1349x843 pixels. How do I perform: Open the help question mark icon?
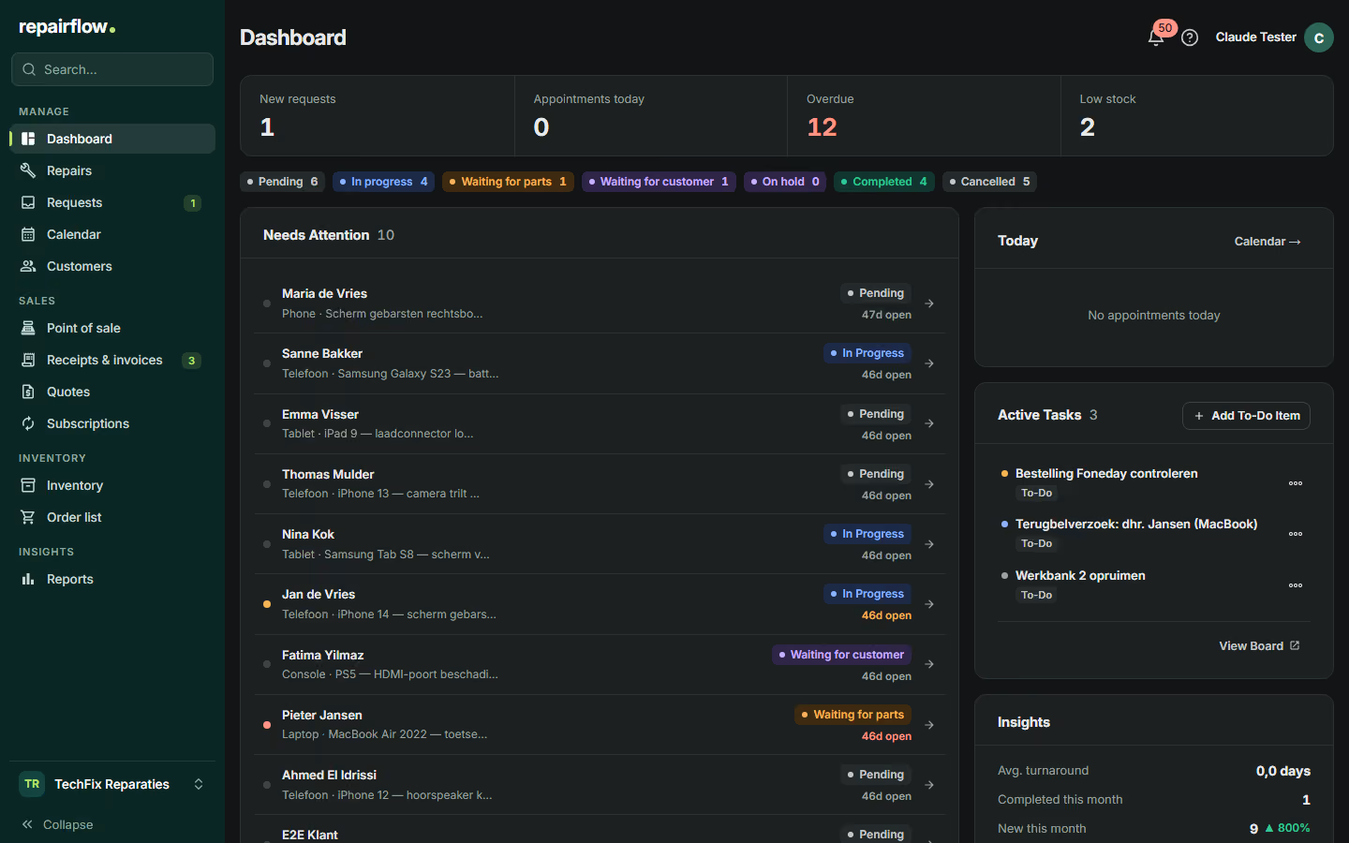coord(1190,37)
